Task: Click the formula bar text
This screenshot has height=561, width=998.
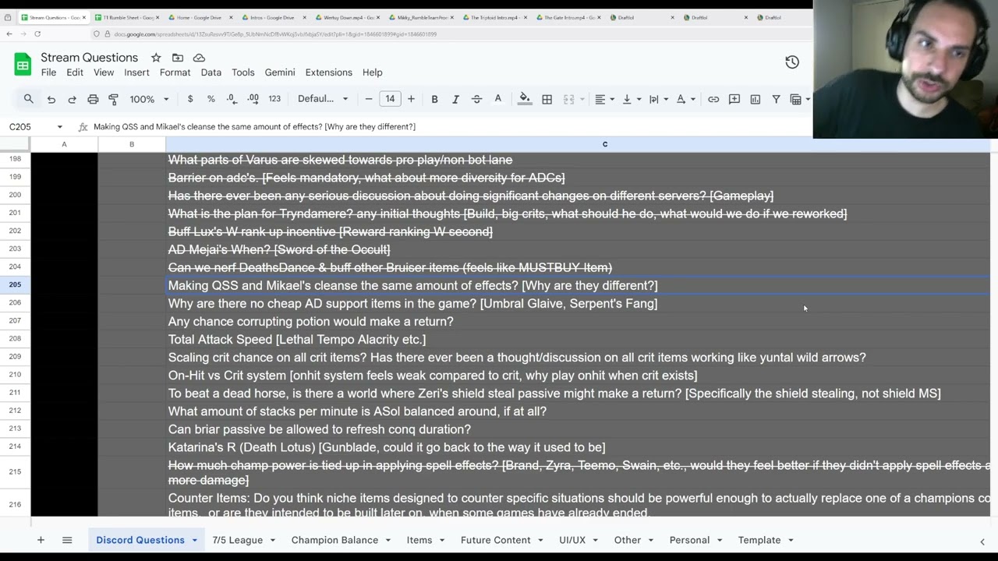Action: click(x=254, y=127)
